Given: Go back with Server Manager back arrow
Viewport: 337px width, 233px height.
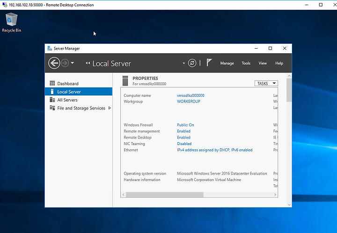Looking at the screenshot, I should tap(54, 63).
